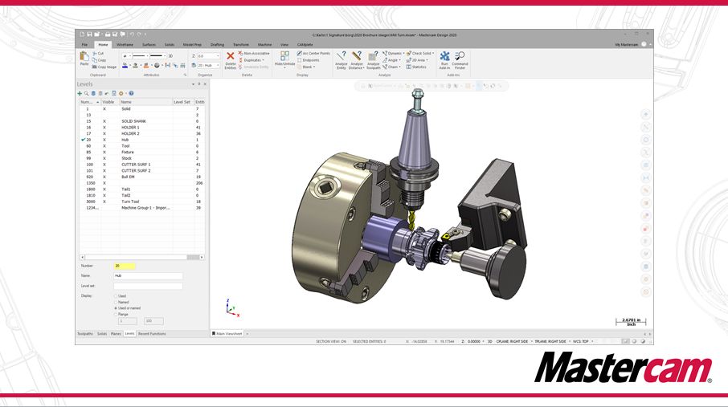The height and width of the screenshot is (407, 728).
Task: Click the CPLANE: RIGHT SIDE status entry
Action: click(512, 341)
